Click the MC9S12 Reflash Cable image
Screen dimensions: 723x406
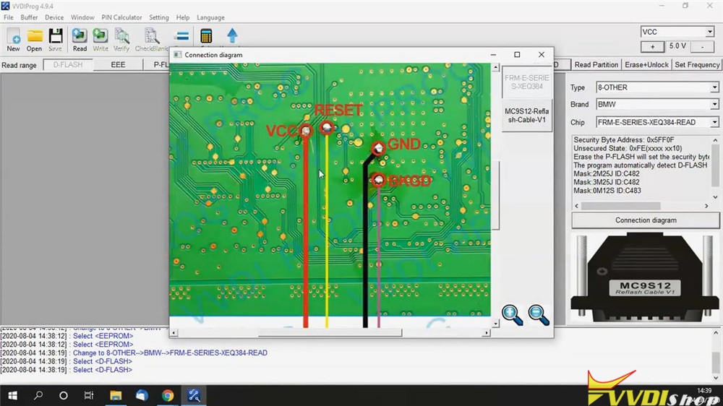(x=645, y=278)
